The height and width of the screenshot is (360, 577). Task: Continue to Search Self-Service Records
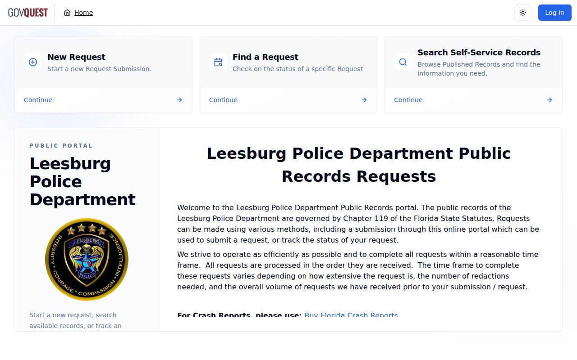[408, 100]
